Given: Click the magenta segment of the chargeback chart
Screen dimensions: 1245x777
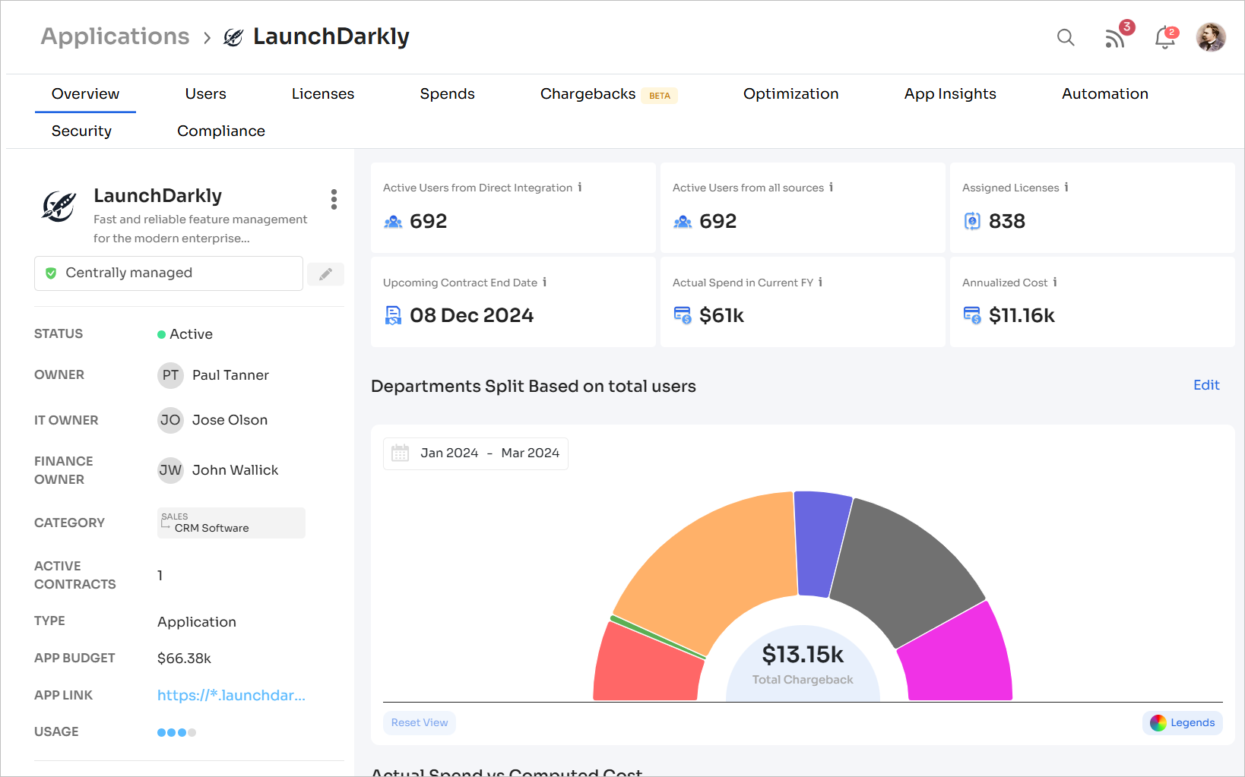Looking at the screenshot, I should (959, 657).
